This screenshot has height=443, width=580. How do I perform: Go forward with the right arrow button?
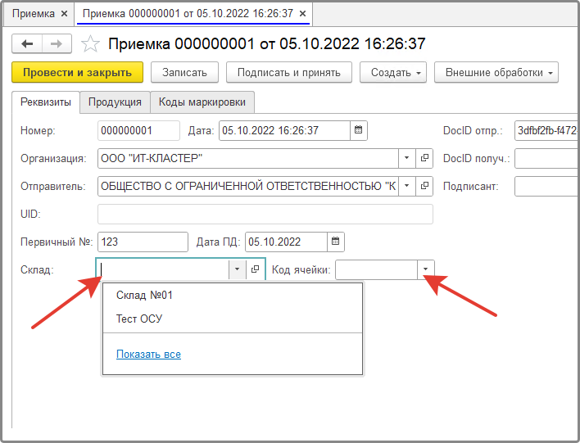click(x=57, y=44)
